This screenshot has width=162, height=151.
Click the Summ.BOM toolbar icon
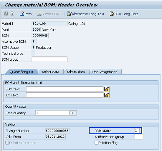coord(48,14)
